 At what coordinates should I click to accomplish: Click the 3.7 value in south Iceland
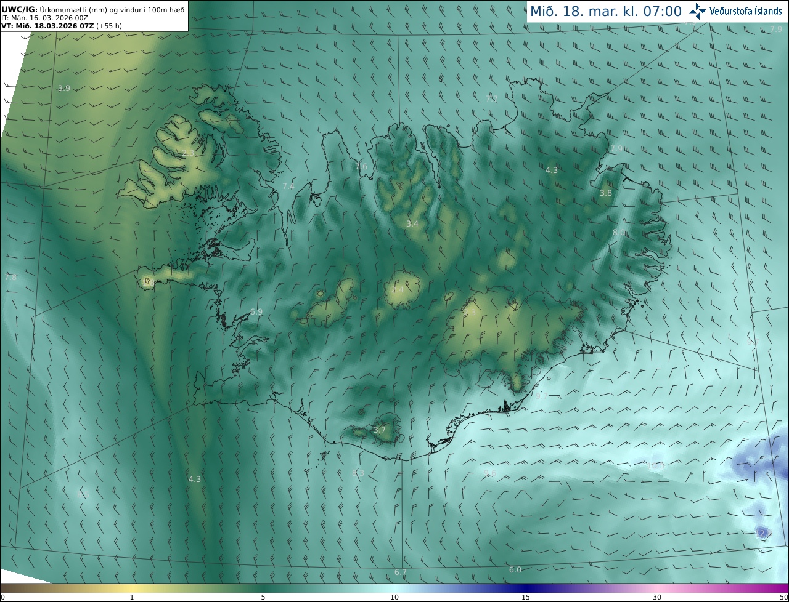(380, 430)
